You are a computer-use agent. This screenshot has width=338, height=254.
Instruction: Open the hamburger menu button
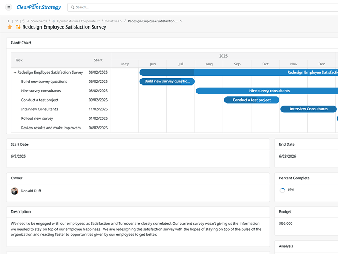[9, 7]
